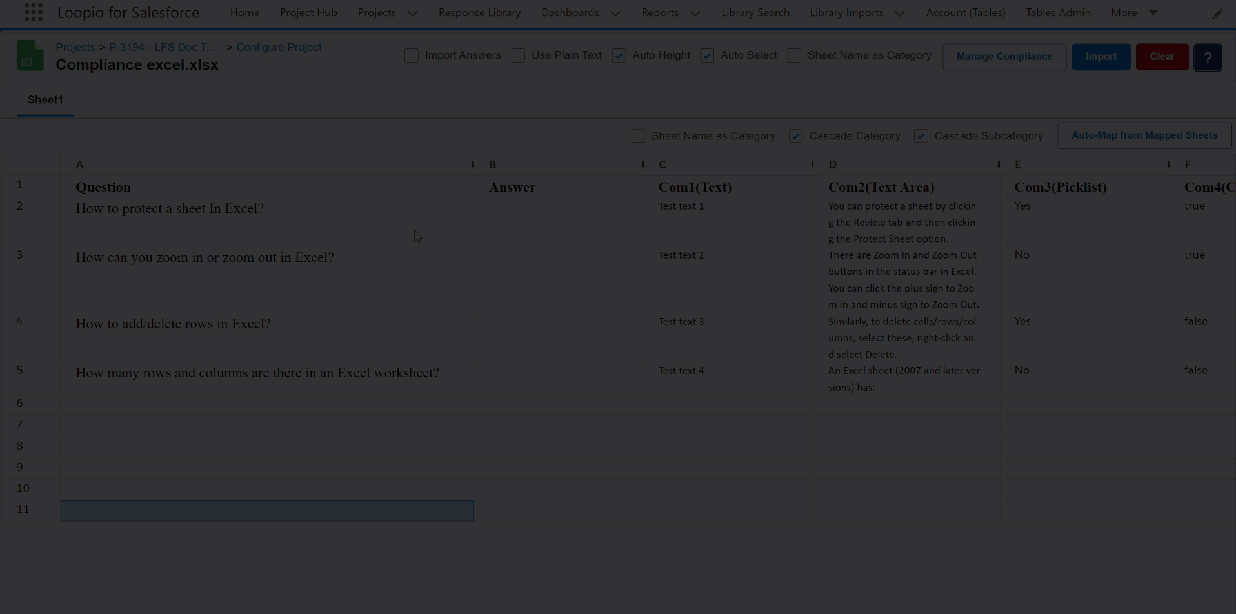Expand the Library Imports chevron
The width and height of the screenshot is (1236, 614).
point(900,14)
